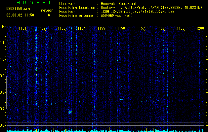Viewport: 208px width, 132px height.
Task: Click the "Observer" field label
Action: pos(67,4)
